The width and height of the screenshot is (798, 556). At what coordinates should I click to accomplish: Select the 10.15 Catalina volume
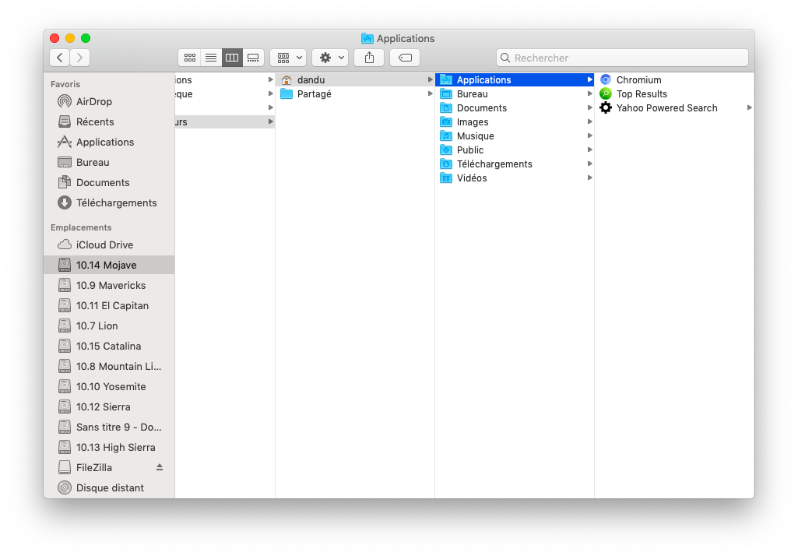click(x=109, y=347)
